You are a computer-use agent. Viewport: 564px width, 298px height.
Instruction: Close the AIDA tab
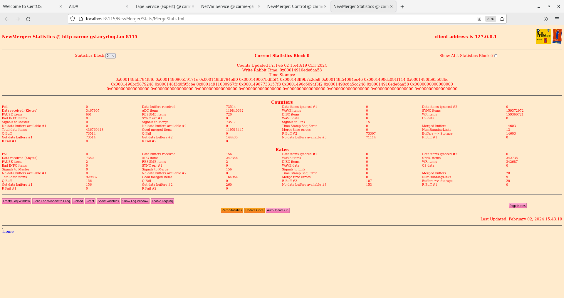tap(127, 6)
